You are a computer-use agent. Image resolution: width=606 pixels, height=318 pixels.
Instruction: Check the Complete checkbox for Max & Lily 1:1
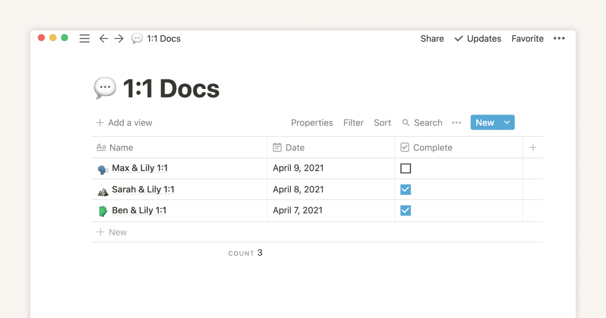pyautogui.click(x=406, y=168)
